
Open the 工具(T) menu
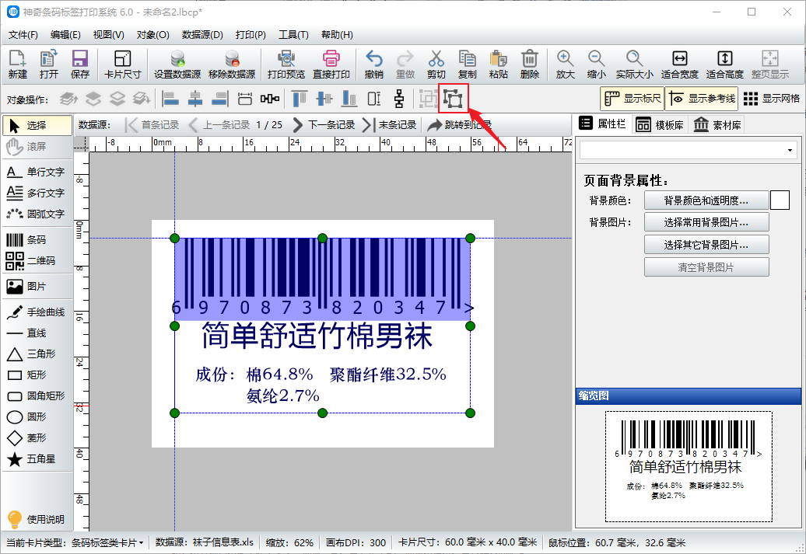293,35
